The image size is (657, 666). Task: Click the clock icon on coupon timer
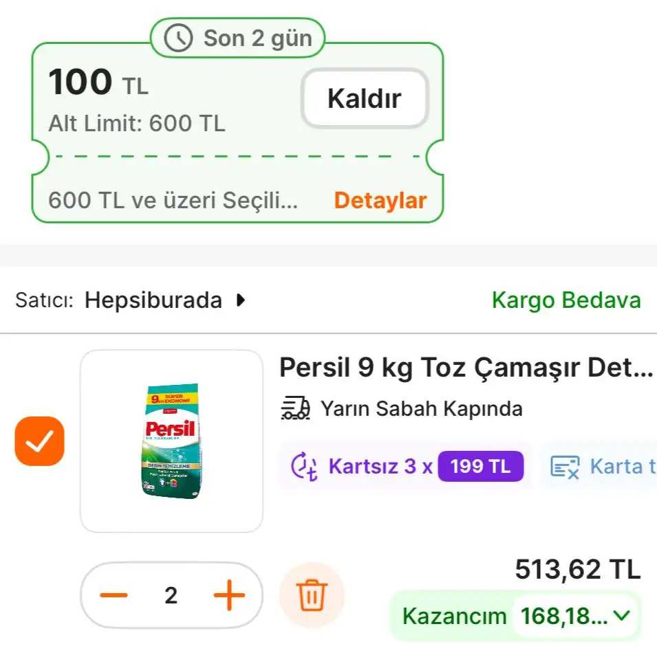click(178, 38)
